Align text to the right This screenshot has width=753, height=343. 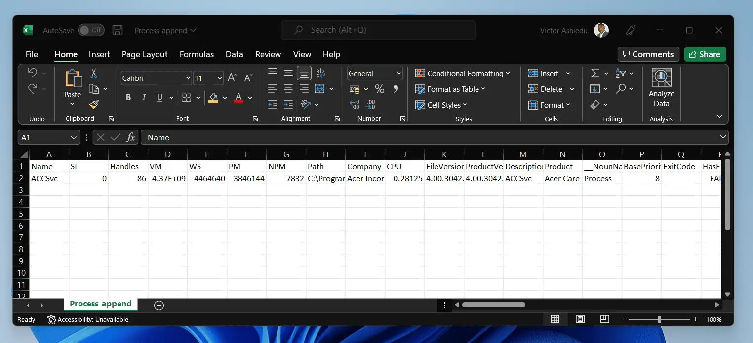[x=304, y=89]
